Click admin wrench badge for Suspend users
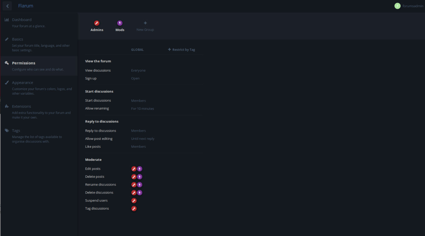 coord(134,201)
